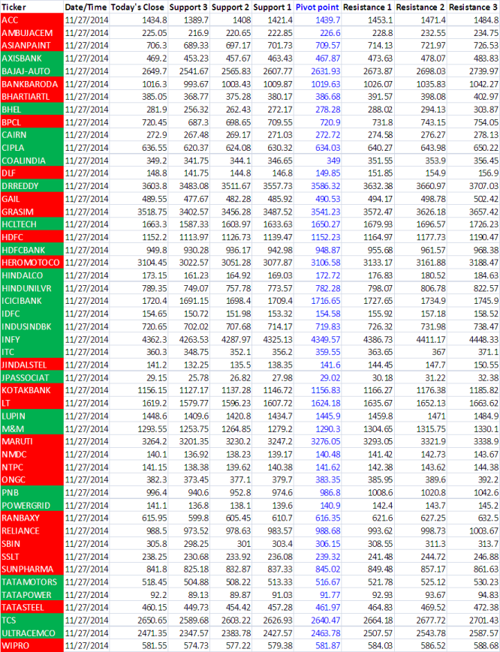Click the BPCL ticker cell
The width and height of the screenshot is (500, 652).
pos(32,122)
